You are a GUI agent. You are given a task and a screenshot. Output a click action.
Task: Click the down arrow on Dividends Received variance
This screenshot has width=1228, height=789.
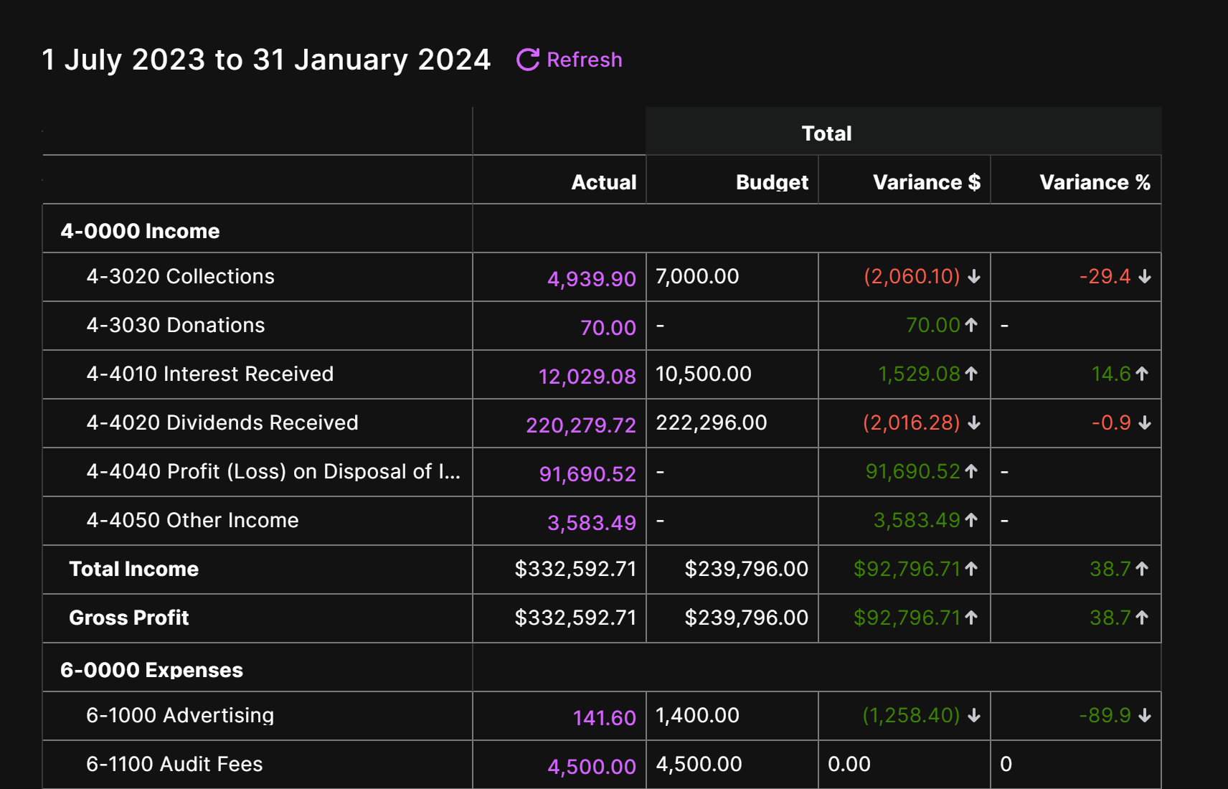click(973, 423)
